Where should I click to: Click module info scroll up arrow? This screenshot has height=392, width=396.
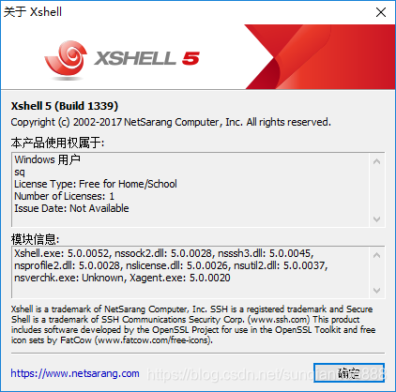376,255
